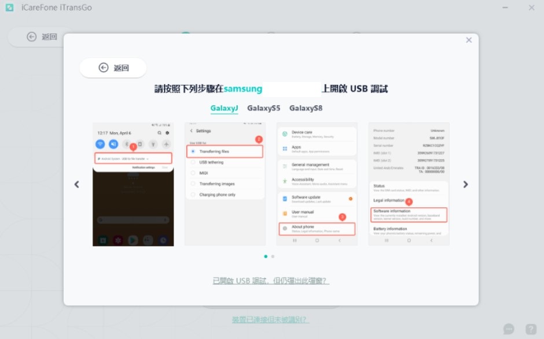Switch to the GalaxyS5 tab
The width and height of the screenshot is (544, 339).
tap(264, 108)
